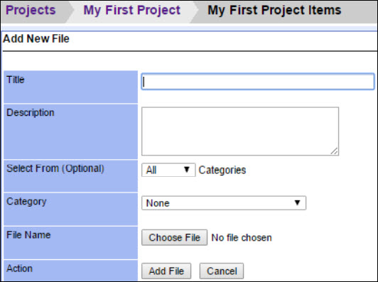Click the Choose File button
Viewport: 378px width, 282px height.
[x=174, y=237]
